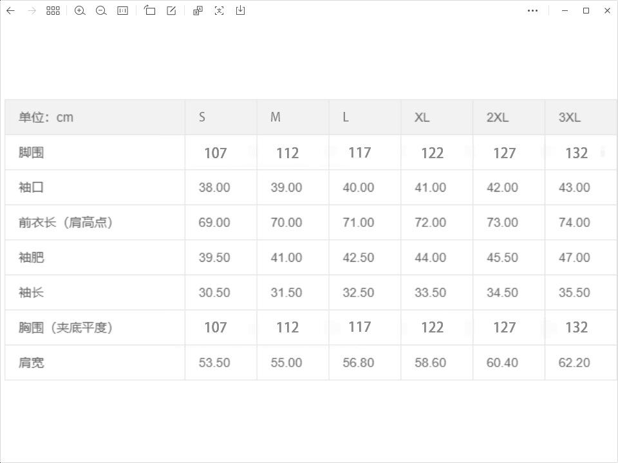Zoom in on the image

coord(80,11)
